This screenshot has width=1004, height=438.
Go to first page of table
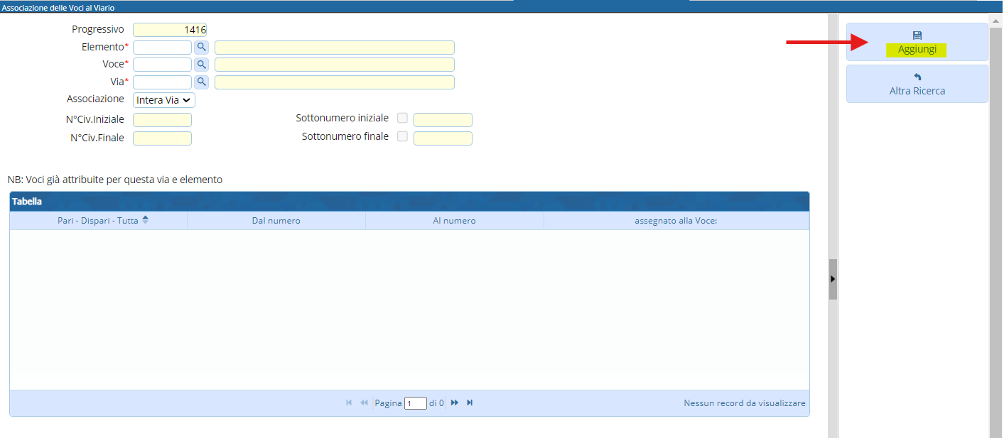coord(349,403)
